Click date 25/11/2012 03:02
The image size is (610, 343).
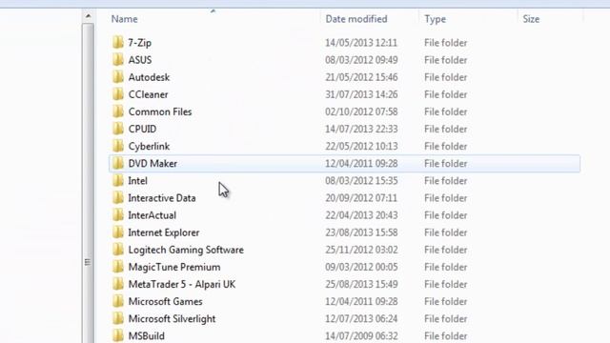click(x=361, y=250)
